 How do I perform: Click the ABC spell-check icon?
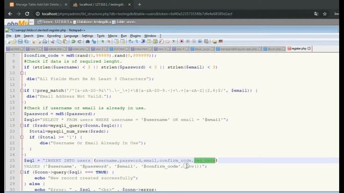221,41
